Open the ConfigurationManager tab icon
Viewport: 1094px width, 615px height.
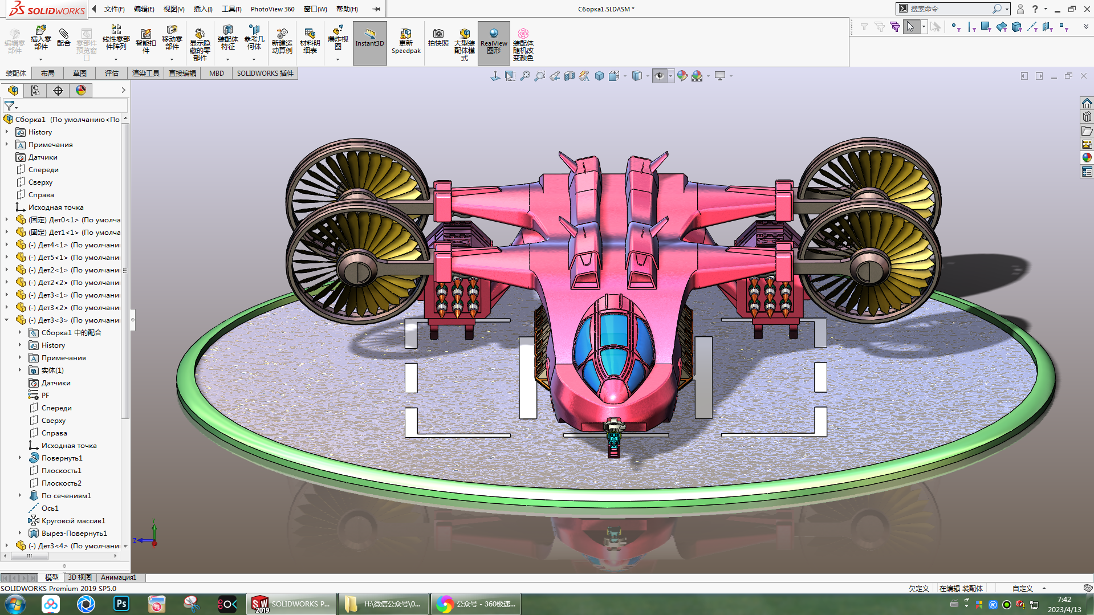pyautogui.click(x=58, y=91)
